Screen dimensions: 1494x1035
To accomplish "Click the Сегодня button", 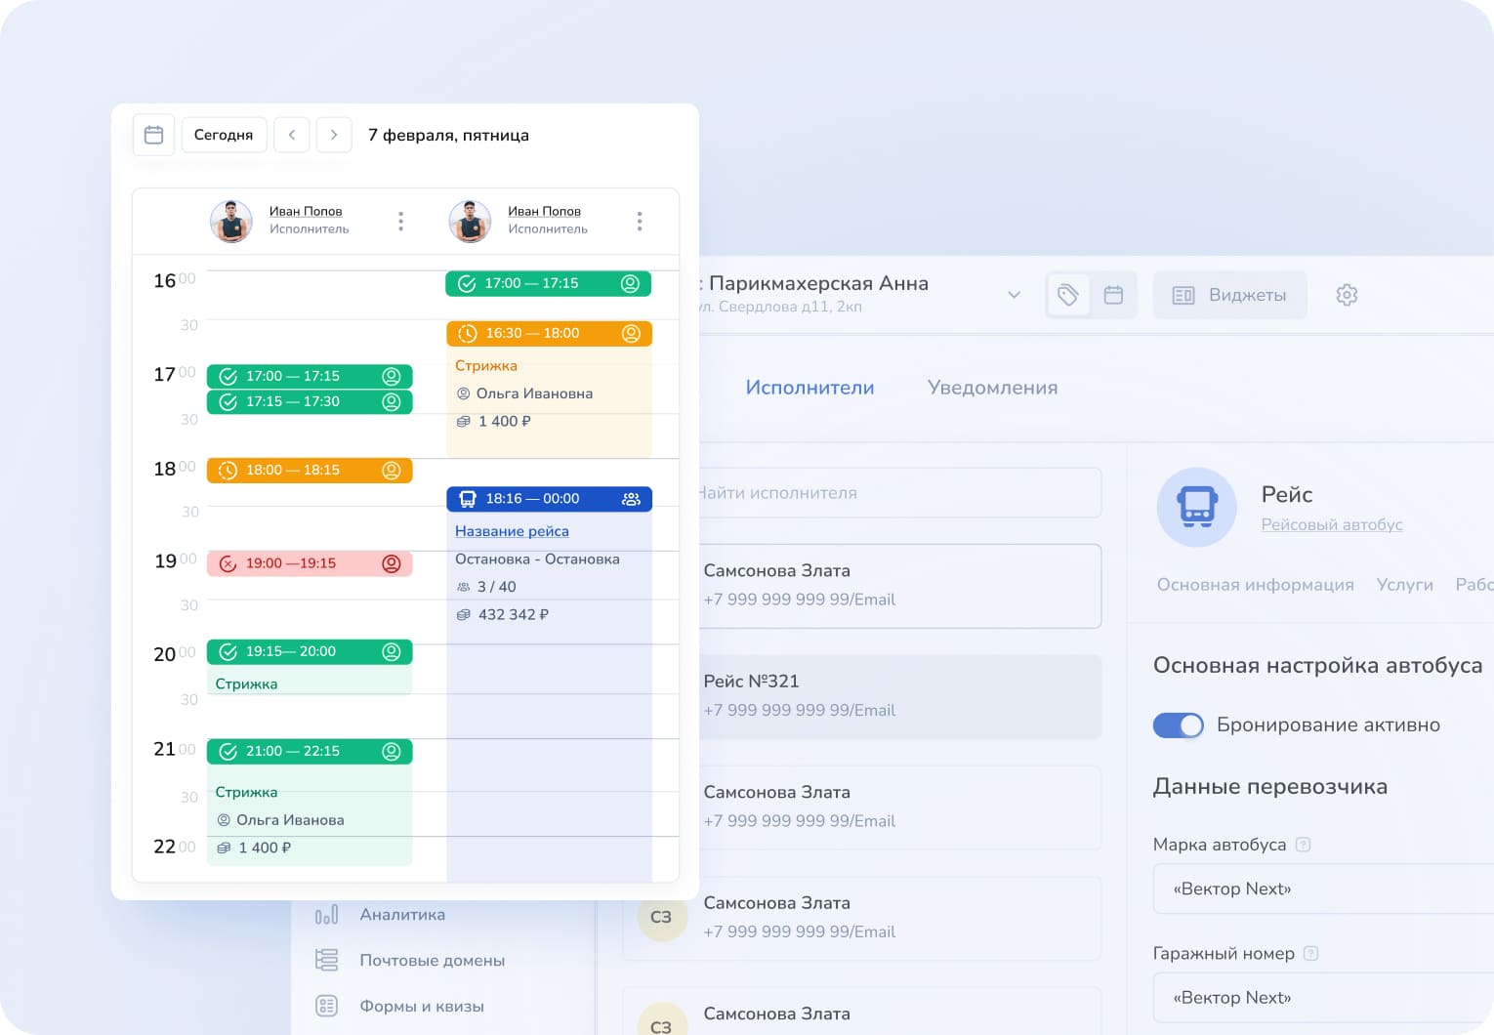I will 224,135.
